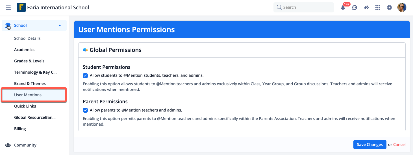Uncheck Allow students to @Mention checkbox

(85, 75)
